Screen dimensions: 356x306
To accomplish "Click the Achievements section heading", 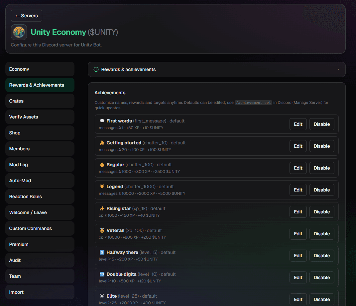I will [110, 93].
